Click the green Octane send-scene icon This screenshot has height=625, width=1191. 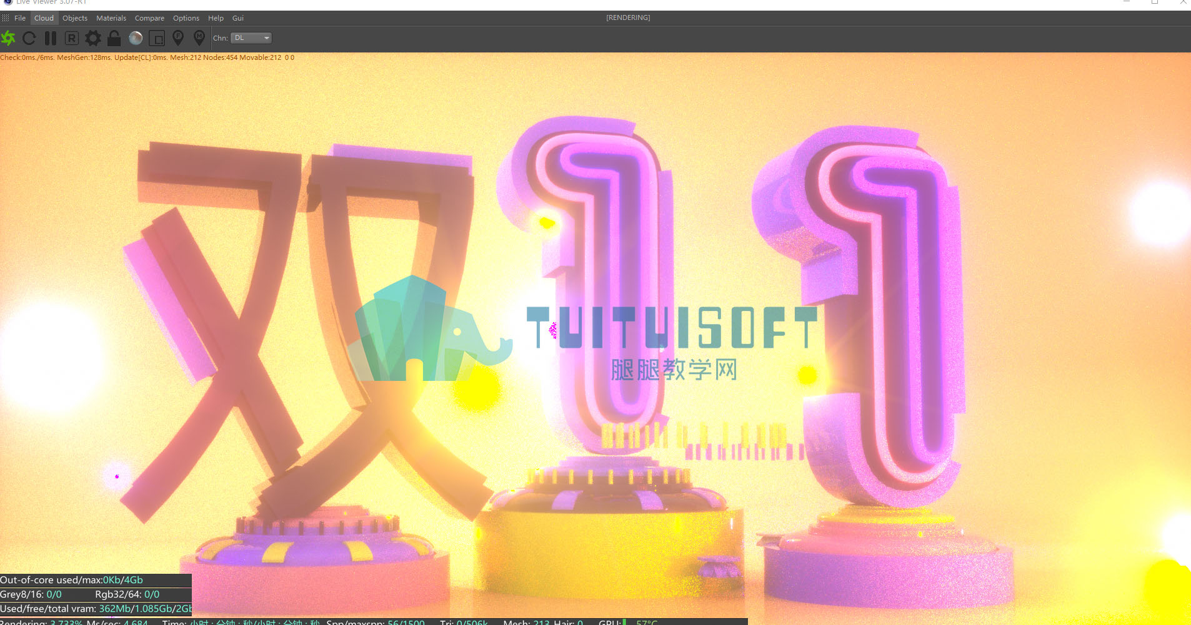tap(8, 39)
